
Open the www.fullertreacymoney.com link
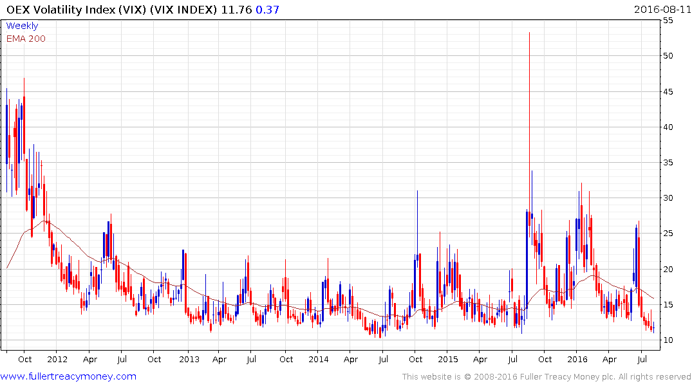(68, 376)
